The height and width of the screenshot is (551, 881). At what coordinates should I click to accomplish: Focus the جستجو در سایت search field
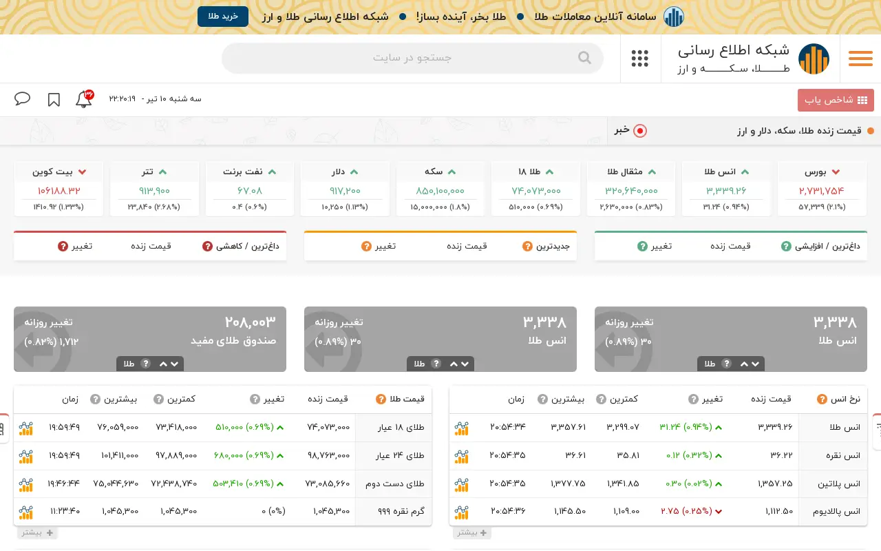click(412, 58)
